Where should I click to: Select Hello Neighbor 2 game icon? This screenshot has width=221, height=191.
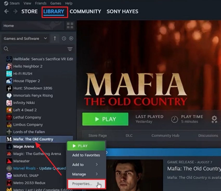(9, 66)
